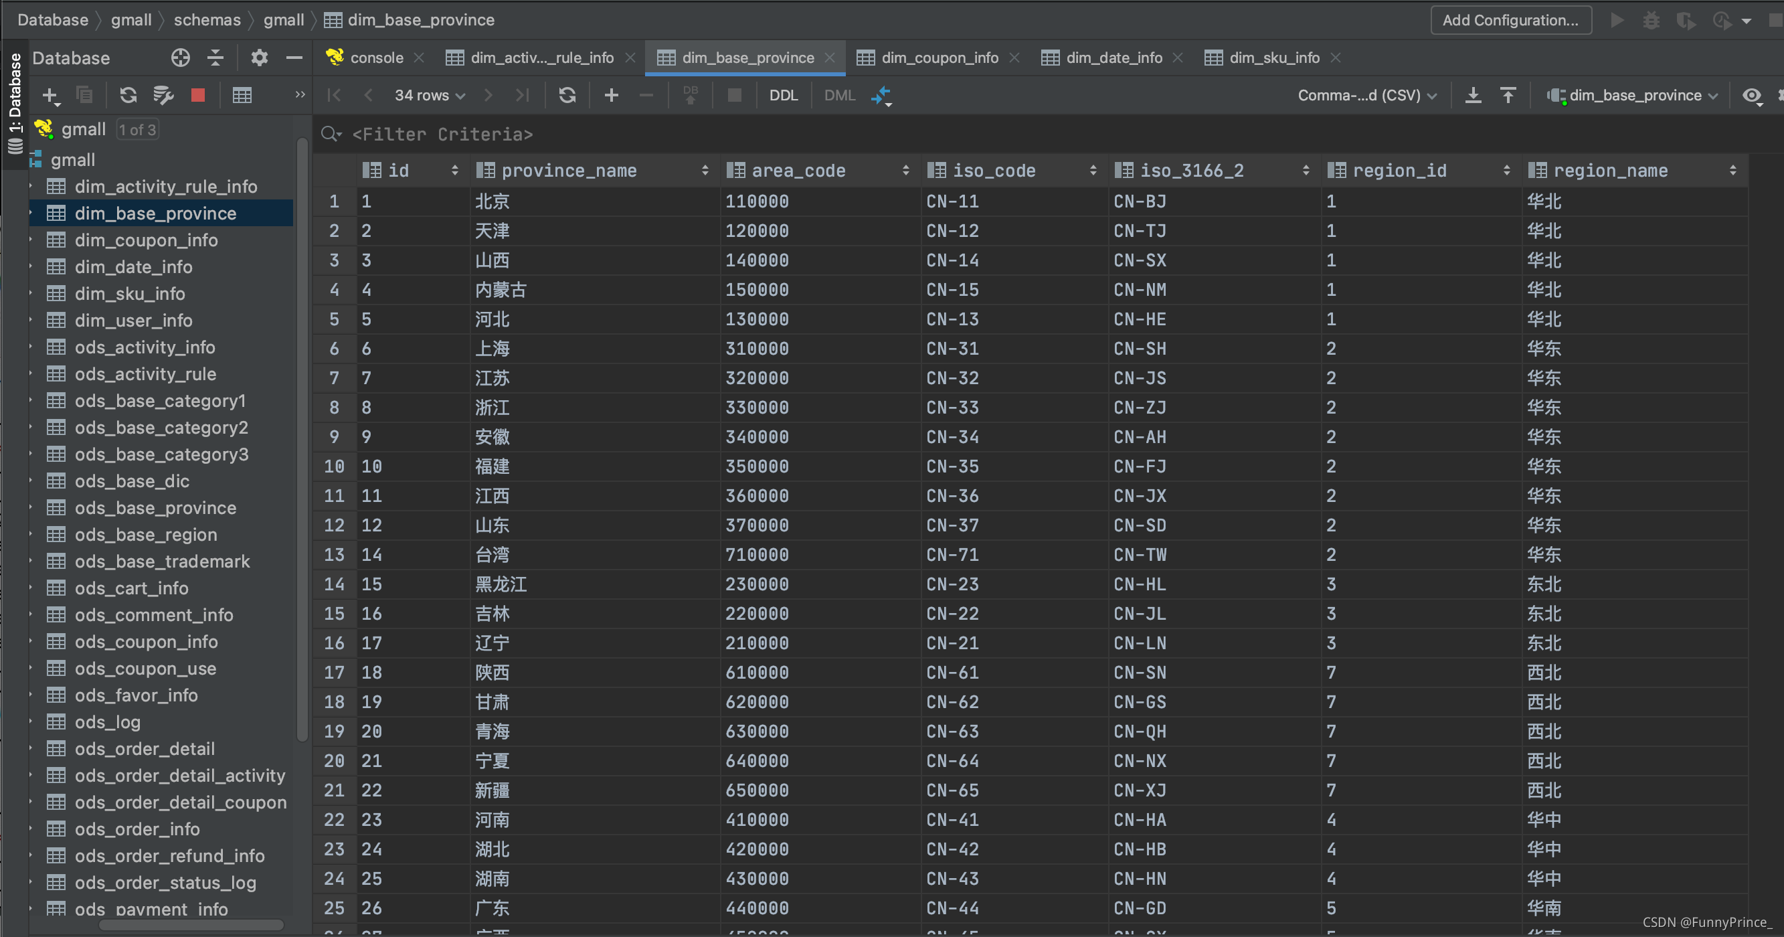Screen dimensions: 1784x937
Task: Select ods_cart_info table in tree
Action: click(x=132, y=589)
